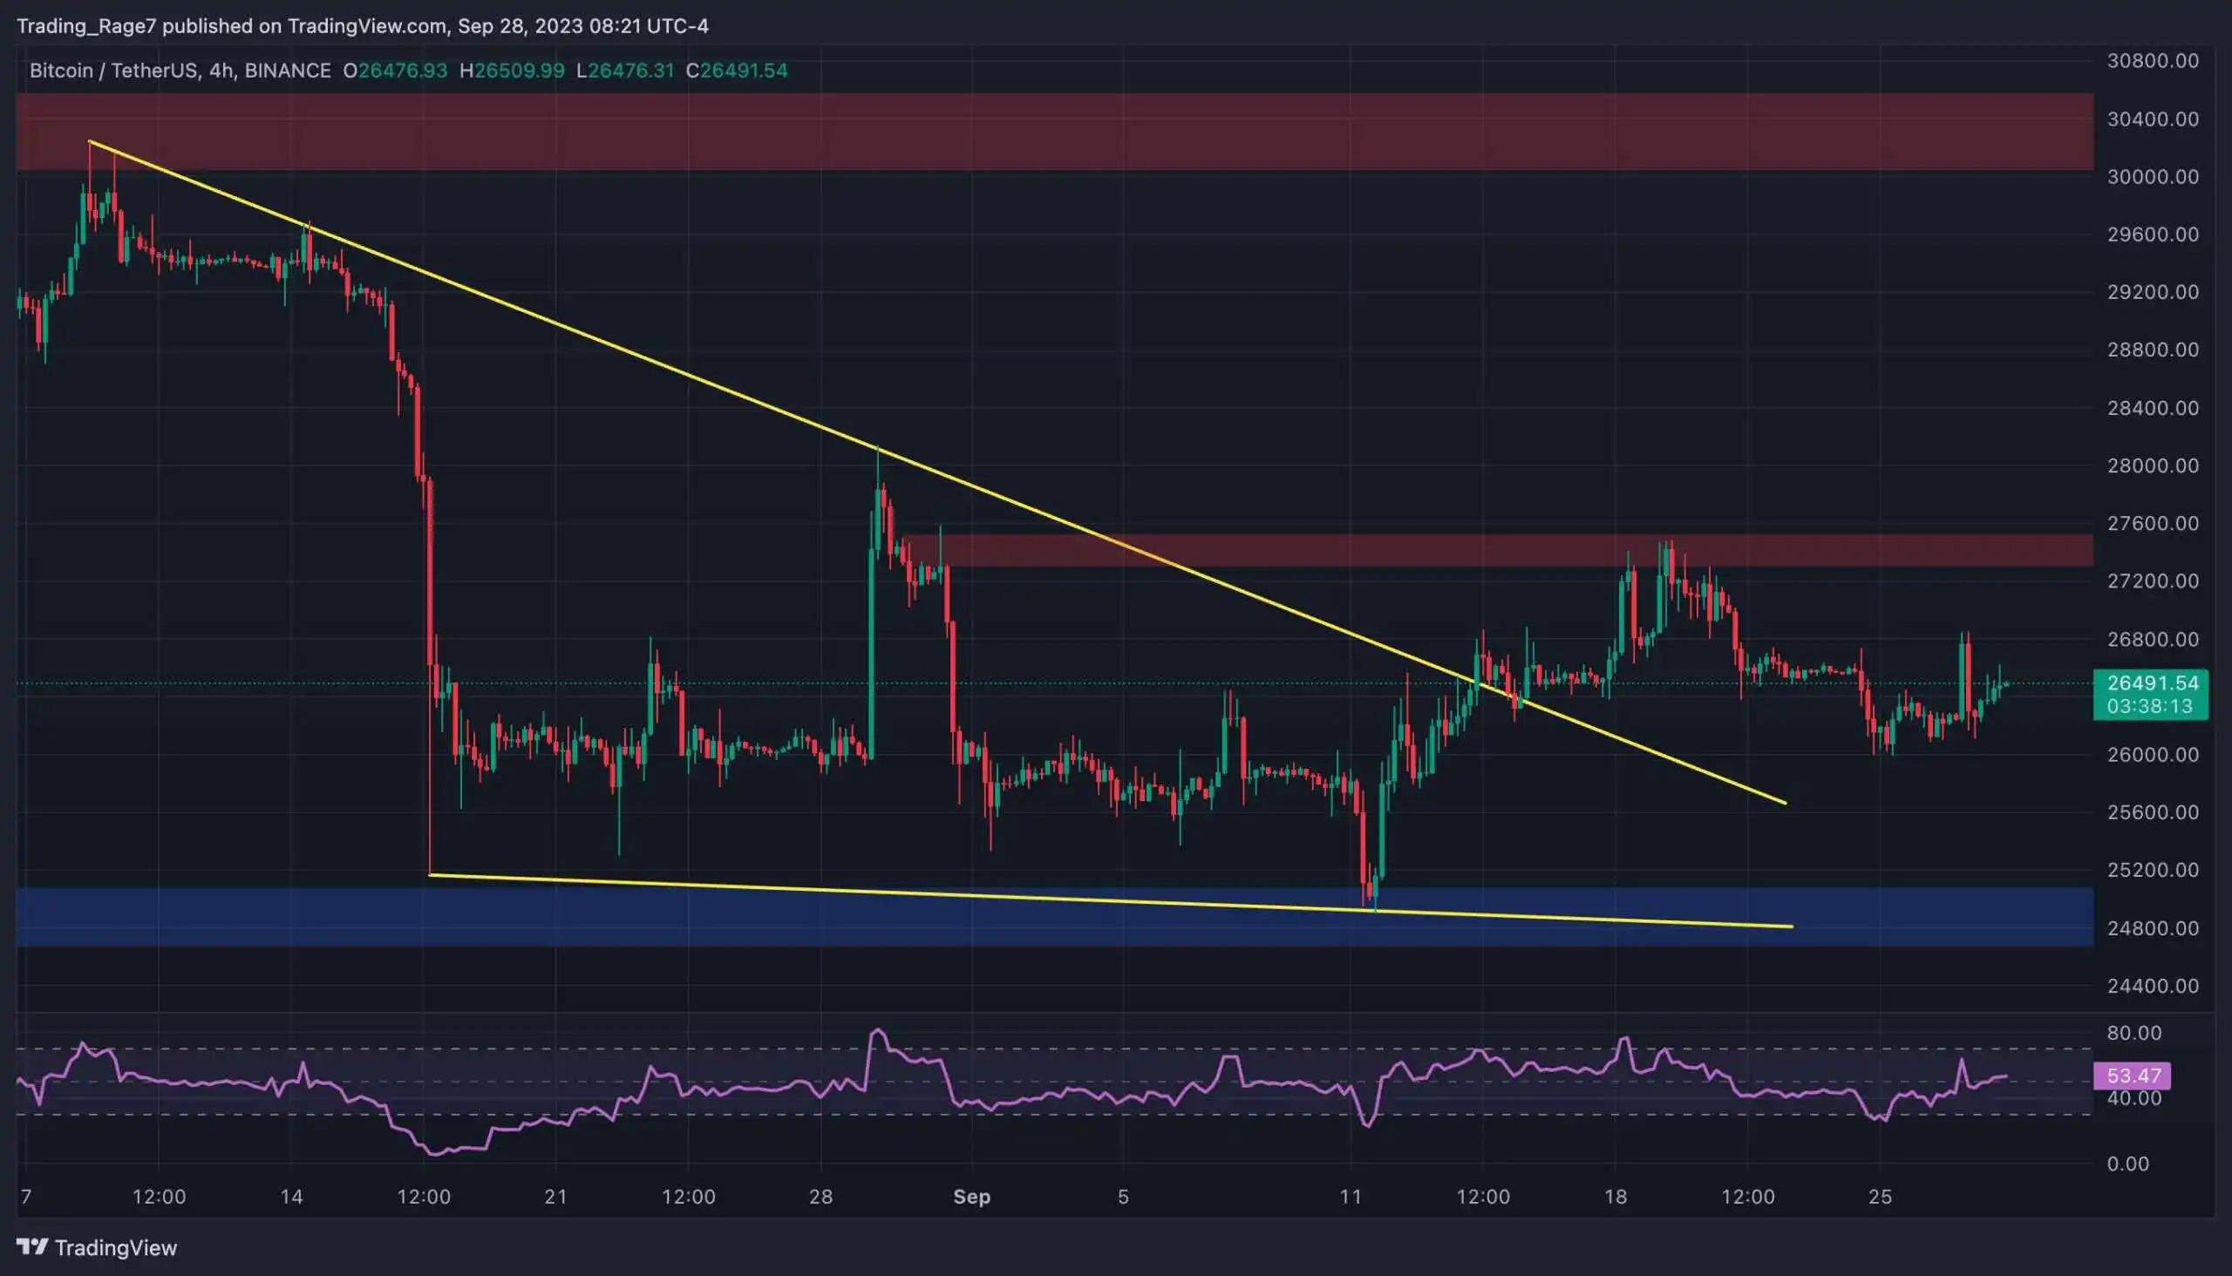
Task: Click the date 18 on time axis
Action: [x=1615, y=1198]
